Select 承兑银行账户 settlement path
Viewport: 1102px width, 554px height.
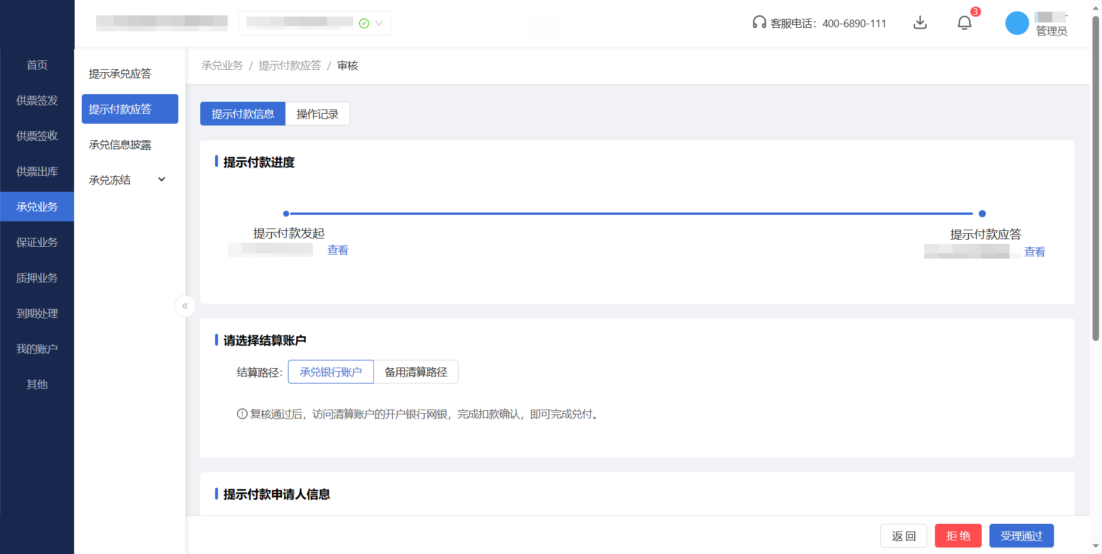[331, 372]
